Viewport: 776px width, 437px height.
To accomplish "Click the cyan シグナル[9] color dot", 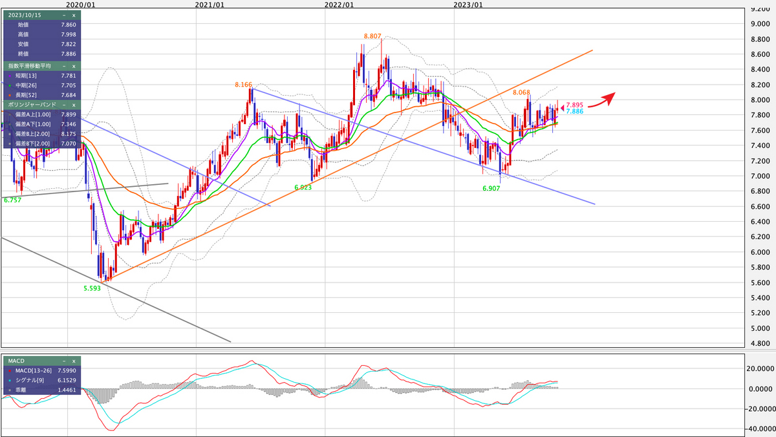I will click(8, 381).
